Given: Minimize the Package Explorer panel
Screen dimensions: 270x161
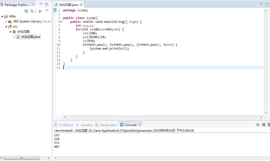Looking at the screenshot, I should (41, 4).
